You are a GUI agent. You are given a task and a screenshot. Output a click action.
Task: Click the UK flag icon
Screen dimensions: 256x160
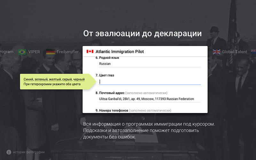[x=217, y=52]
